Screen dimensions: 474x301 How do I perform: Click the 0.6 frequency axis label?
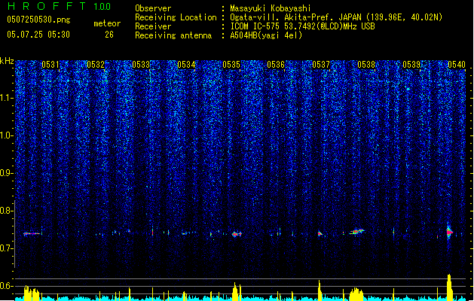pyautogui.click(x=7, y=286)
